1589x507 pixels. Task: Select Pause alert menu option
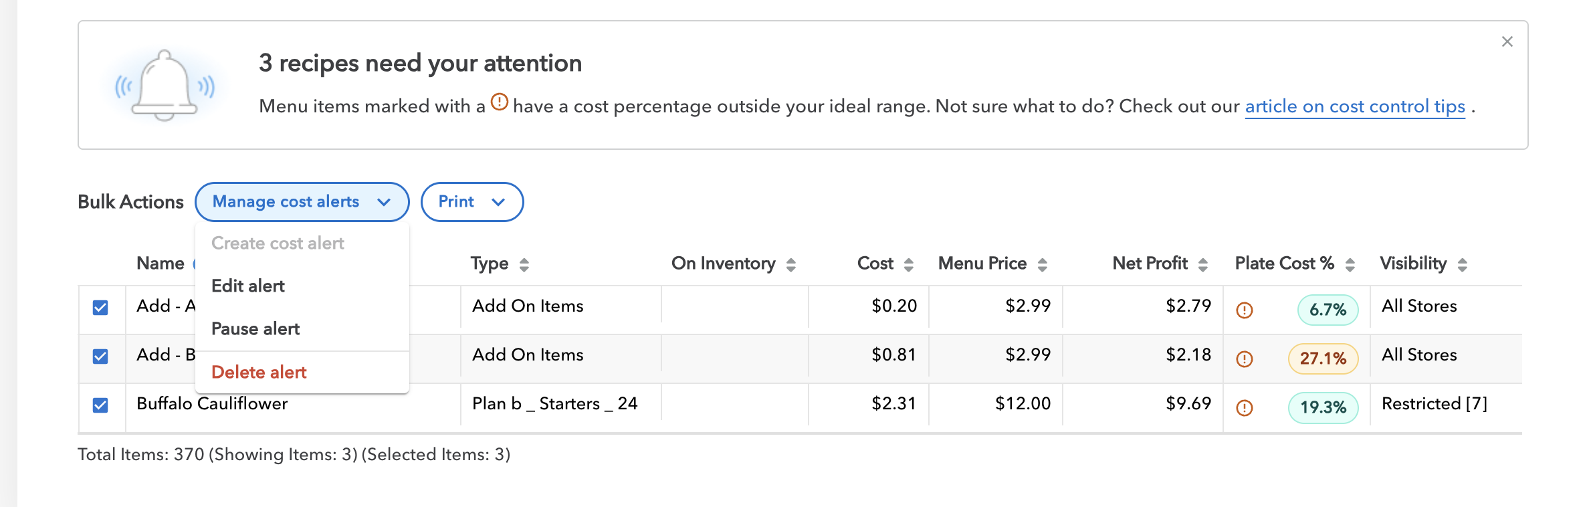255,329
